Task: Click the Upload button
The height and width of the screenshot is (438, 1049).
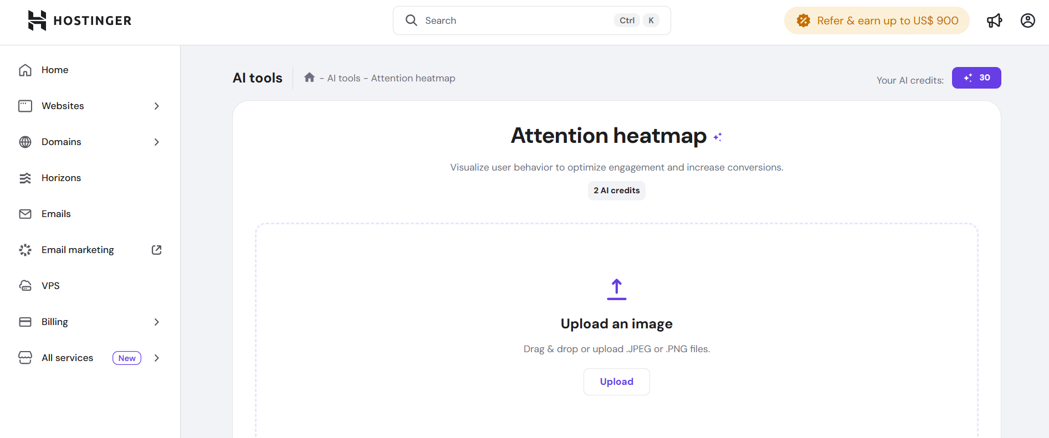Action: 617,382
